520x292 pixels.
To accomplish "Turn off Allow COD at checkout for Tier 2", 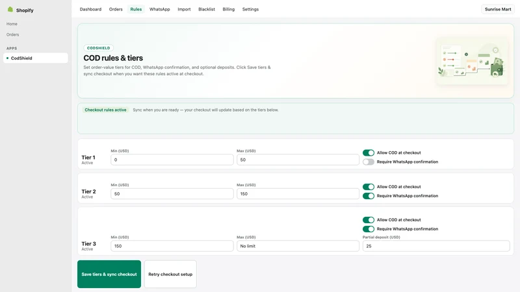I will point(368,187).
